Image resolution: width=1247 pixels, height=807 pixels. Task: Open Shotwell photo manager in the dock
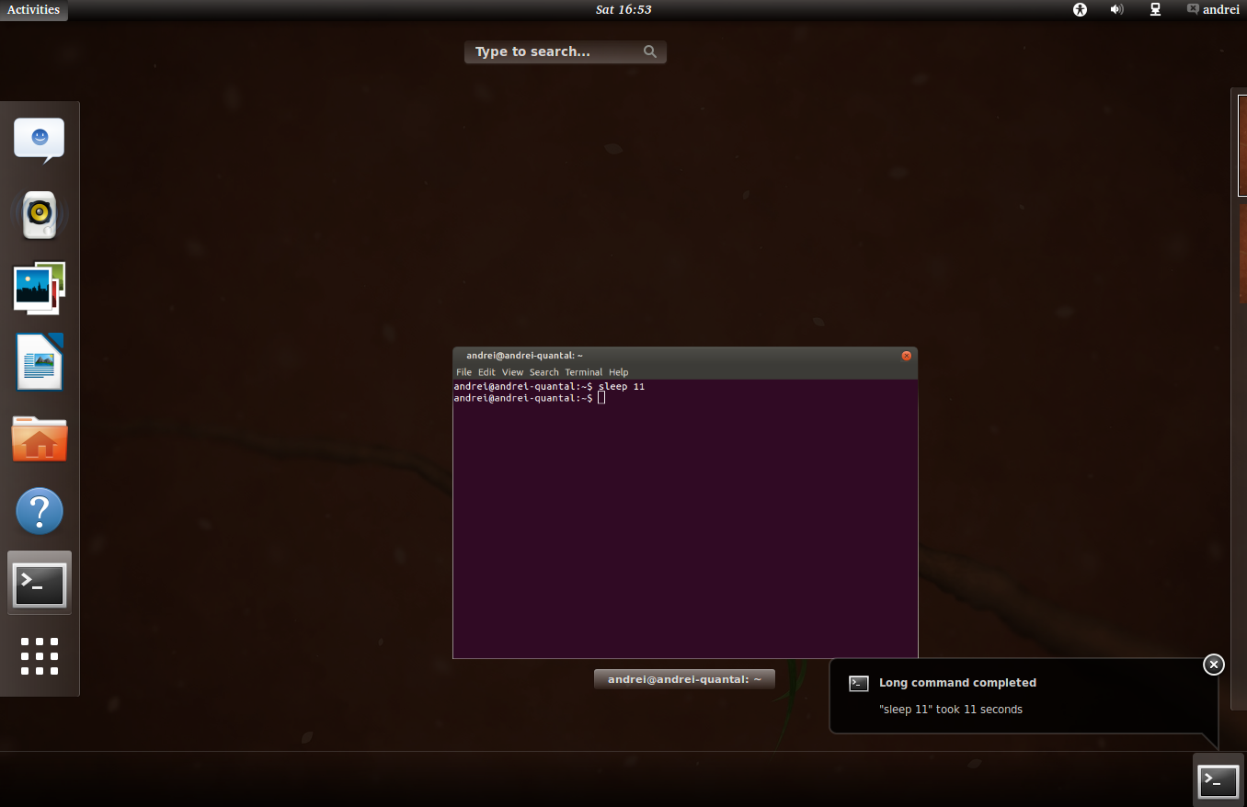click(39, 288)
